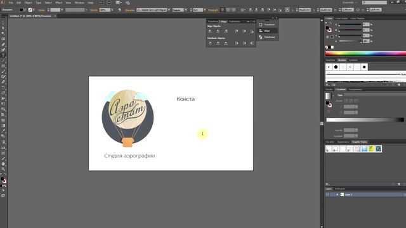Click Vertical Distribute Top icon

pos(210,43)
